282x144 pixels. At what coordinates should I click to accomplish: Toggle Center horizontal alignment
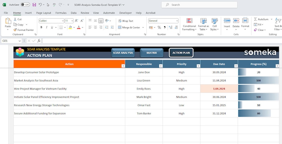[95, 27]
